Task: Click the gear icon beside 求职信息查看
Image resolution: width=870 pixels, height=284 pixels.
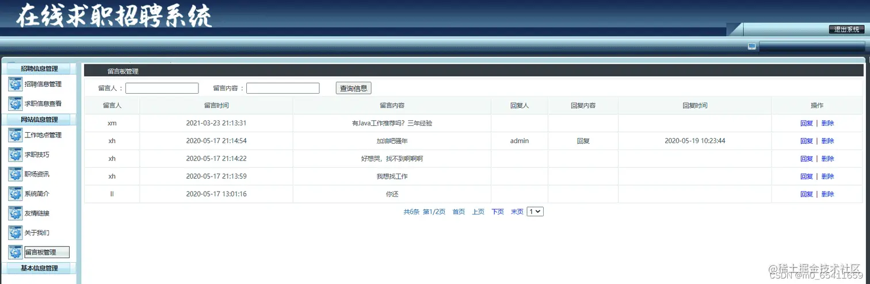Action: coord(16,103)
